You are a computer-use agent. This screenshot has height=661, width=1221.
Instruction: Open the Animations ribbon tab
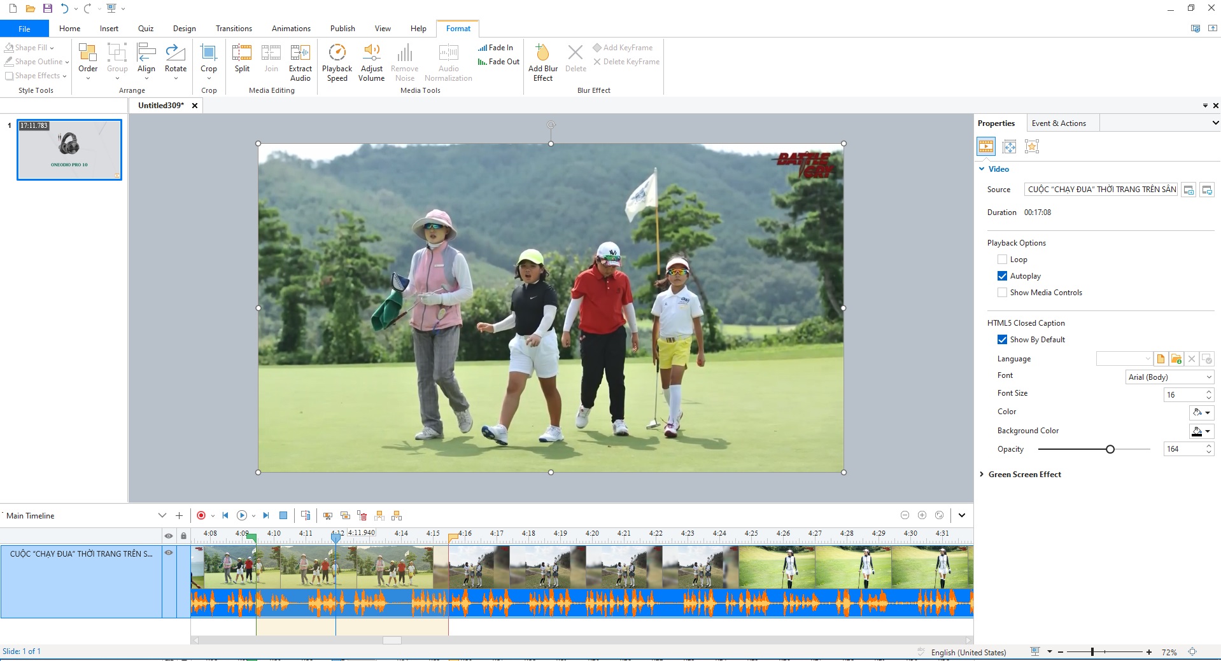[291, 29]
